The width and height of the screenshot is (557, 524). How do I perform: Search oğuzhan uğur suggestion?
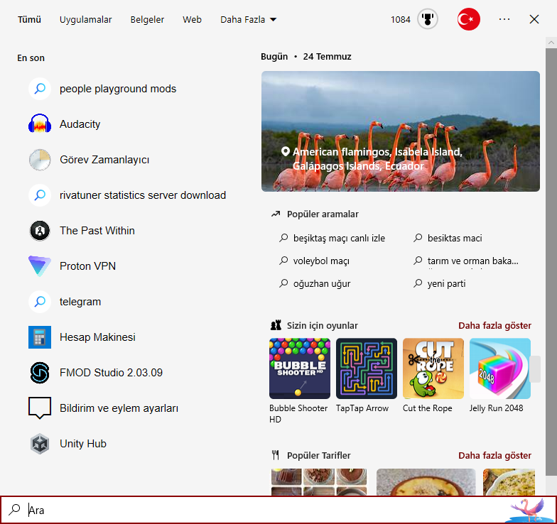315,284
